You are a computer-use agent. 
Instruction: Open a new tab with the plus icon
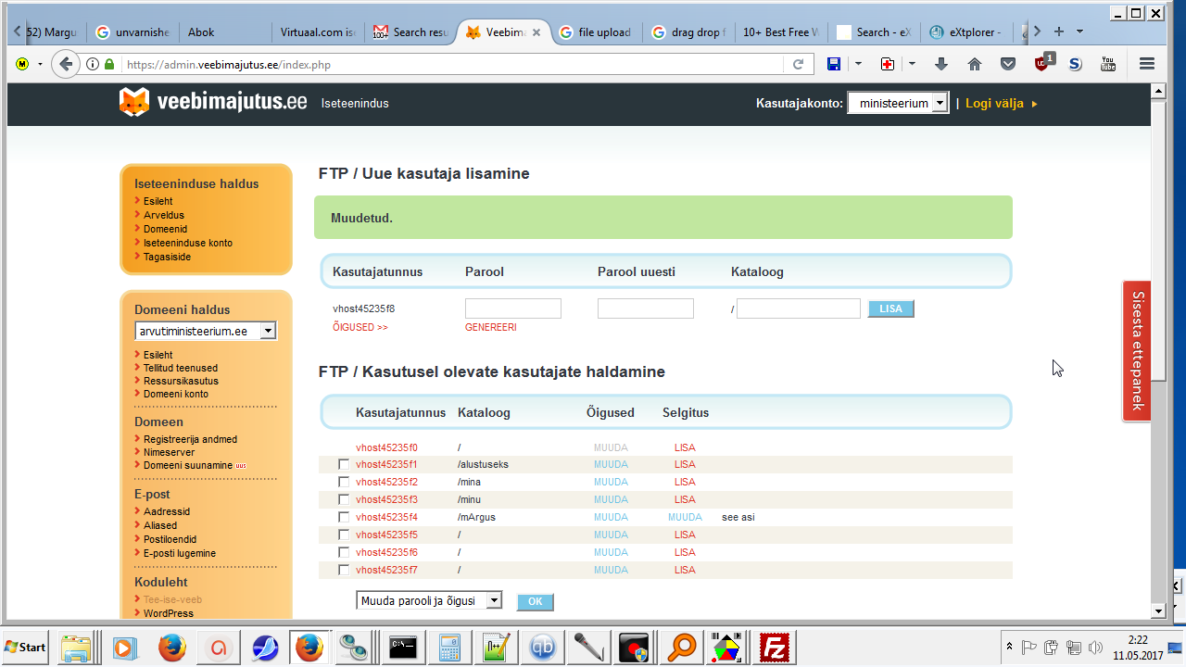[x=1059, y=31]
